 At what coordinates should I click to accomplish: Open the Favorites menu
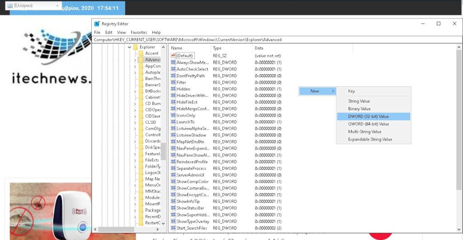coord(139,33)
